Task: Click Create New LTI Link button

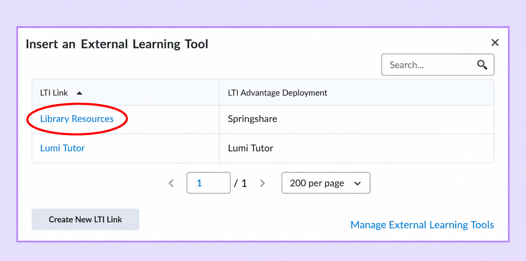Action: (x=85, y=219)
